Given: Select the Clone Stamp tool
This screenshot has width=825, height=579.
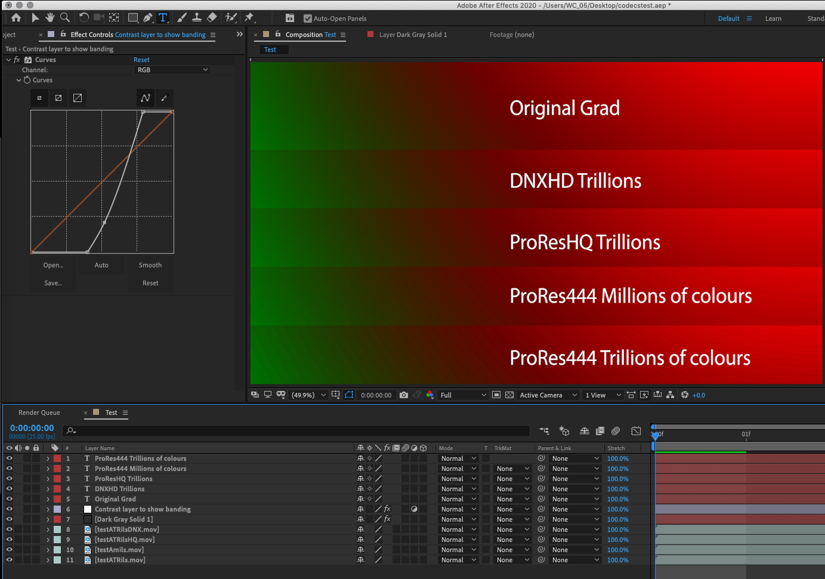Looking at the screenshot, I should click(x=197, y=17).
